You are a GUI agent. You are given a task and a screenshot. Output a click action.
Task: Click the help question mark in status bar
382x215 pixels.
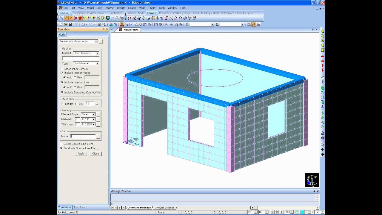297,212
